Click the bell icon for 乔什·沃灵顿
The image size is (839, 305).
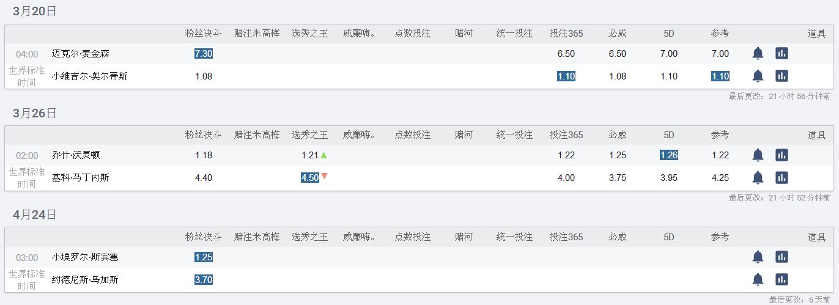click(758, 155)
